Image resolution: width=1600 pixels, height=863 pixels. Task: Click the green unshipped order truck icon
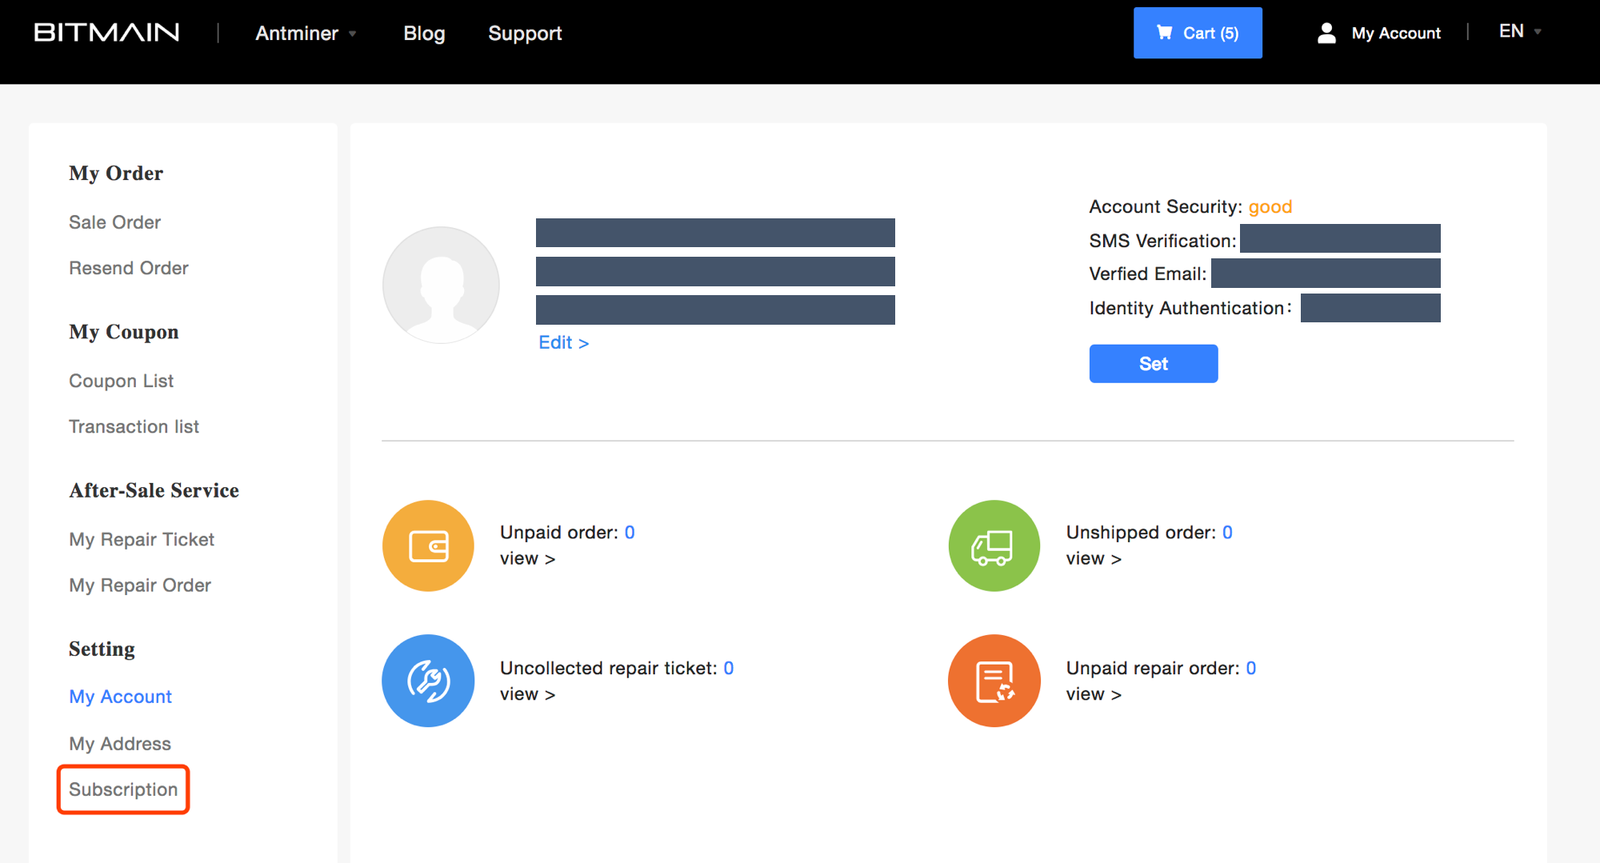click(x=994, y=545)
